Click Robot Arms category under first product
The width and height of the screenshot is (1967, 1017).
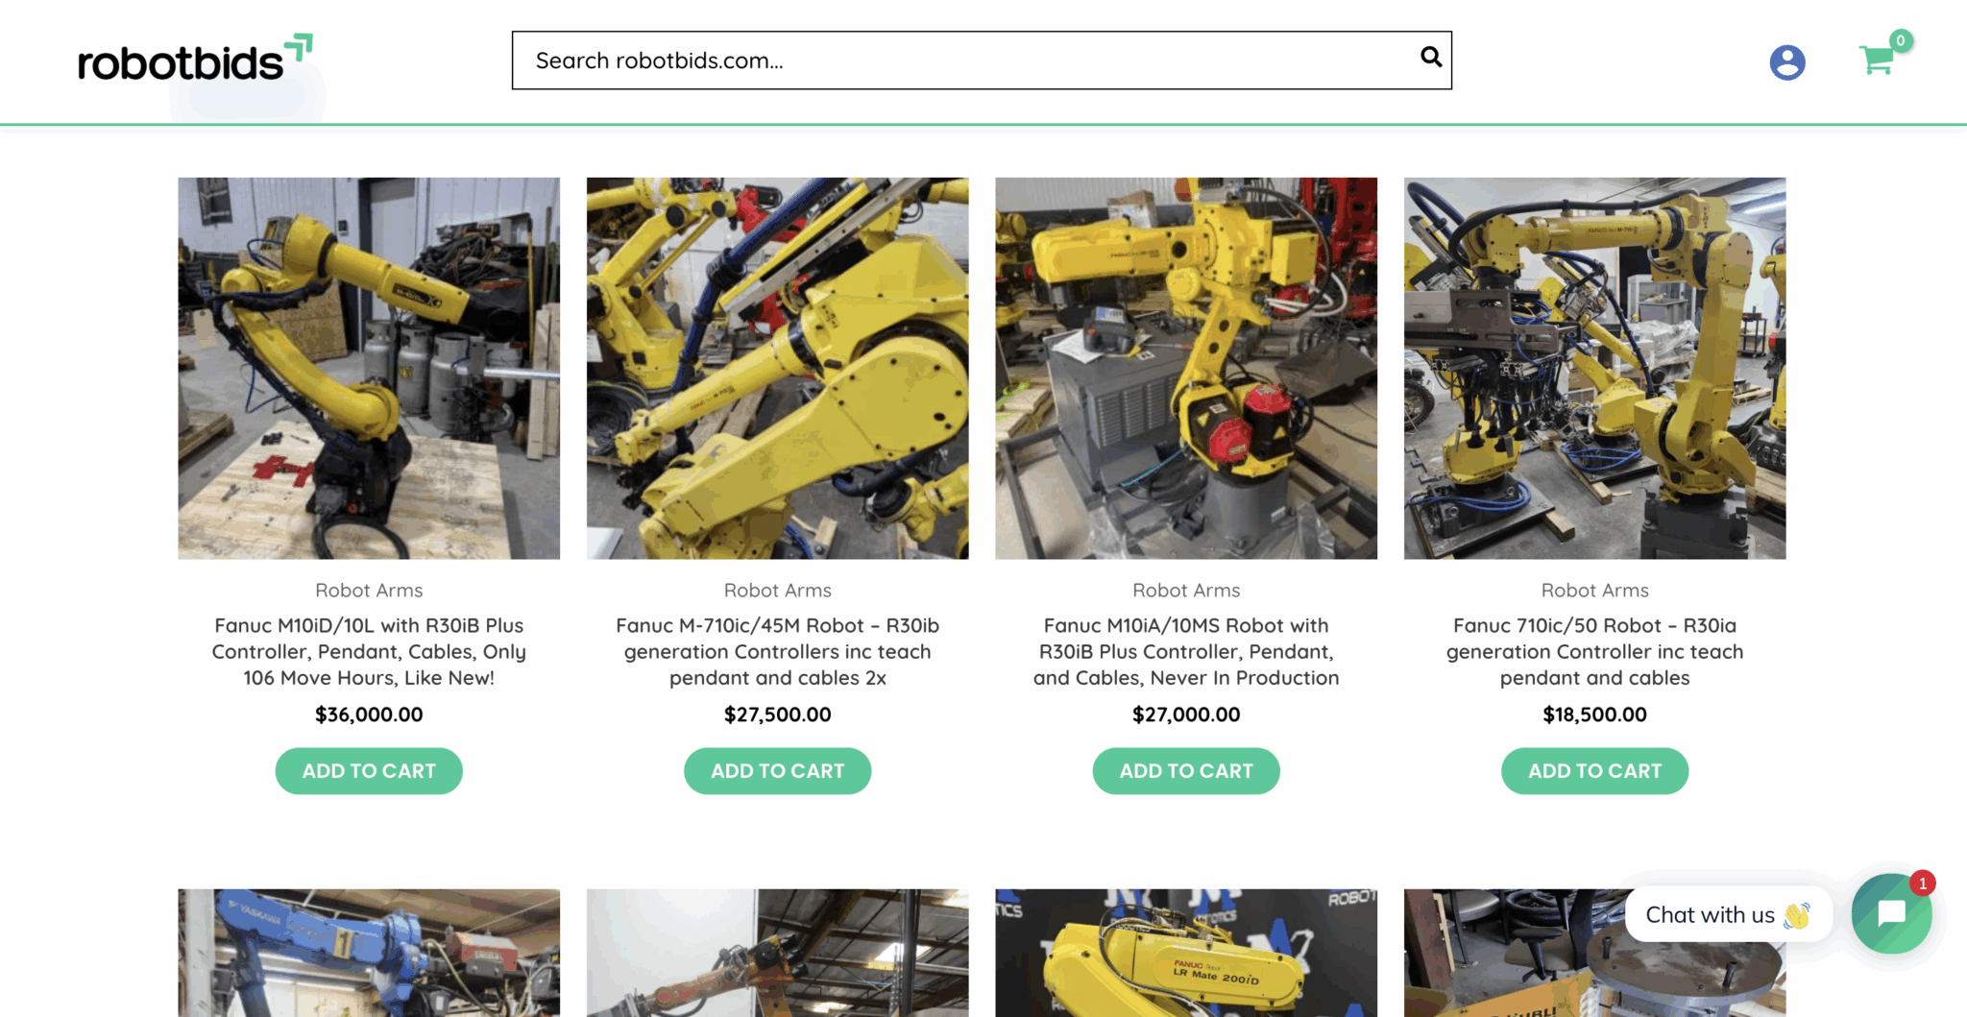tap(369, 590)
